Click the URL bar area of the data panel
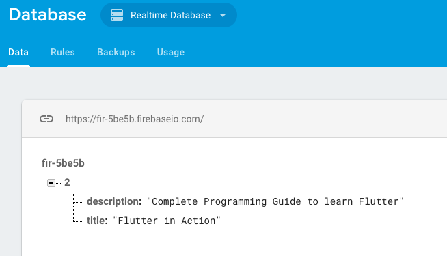447x256 pixels. click(234, 119)
